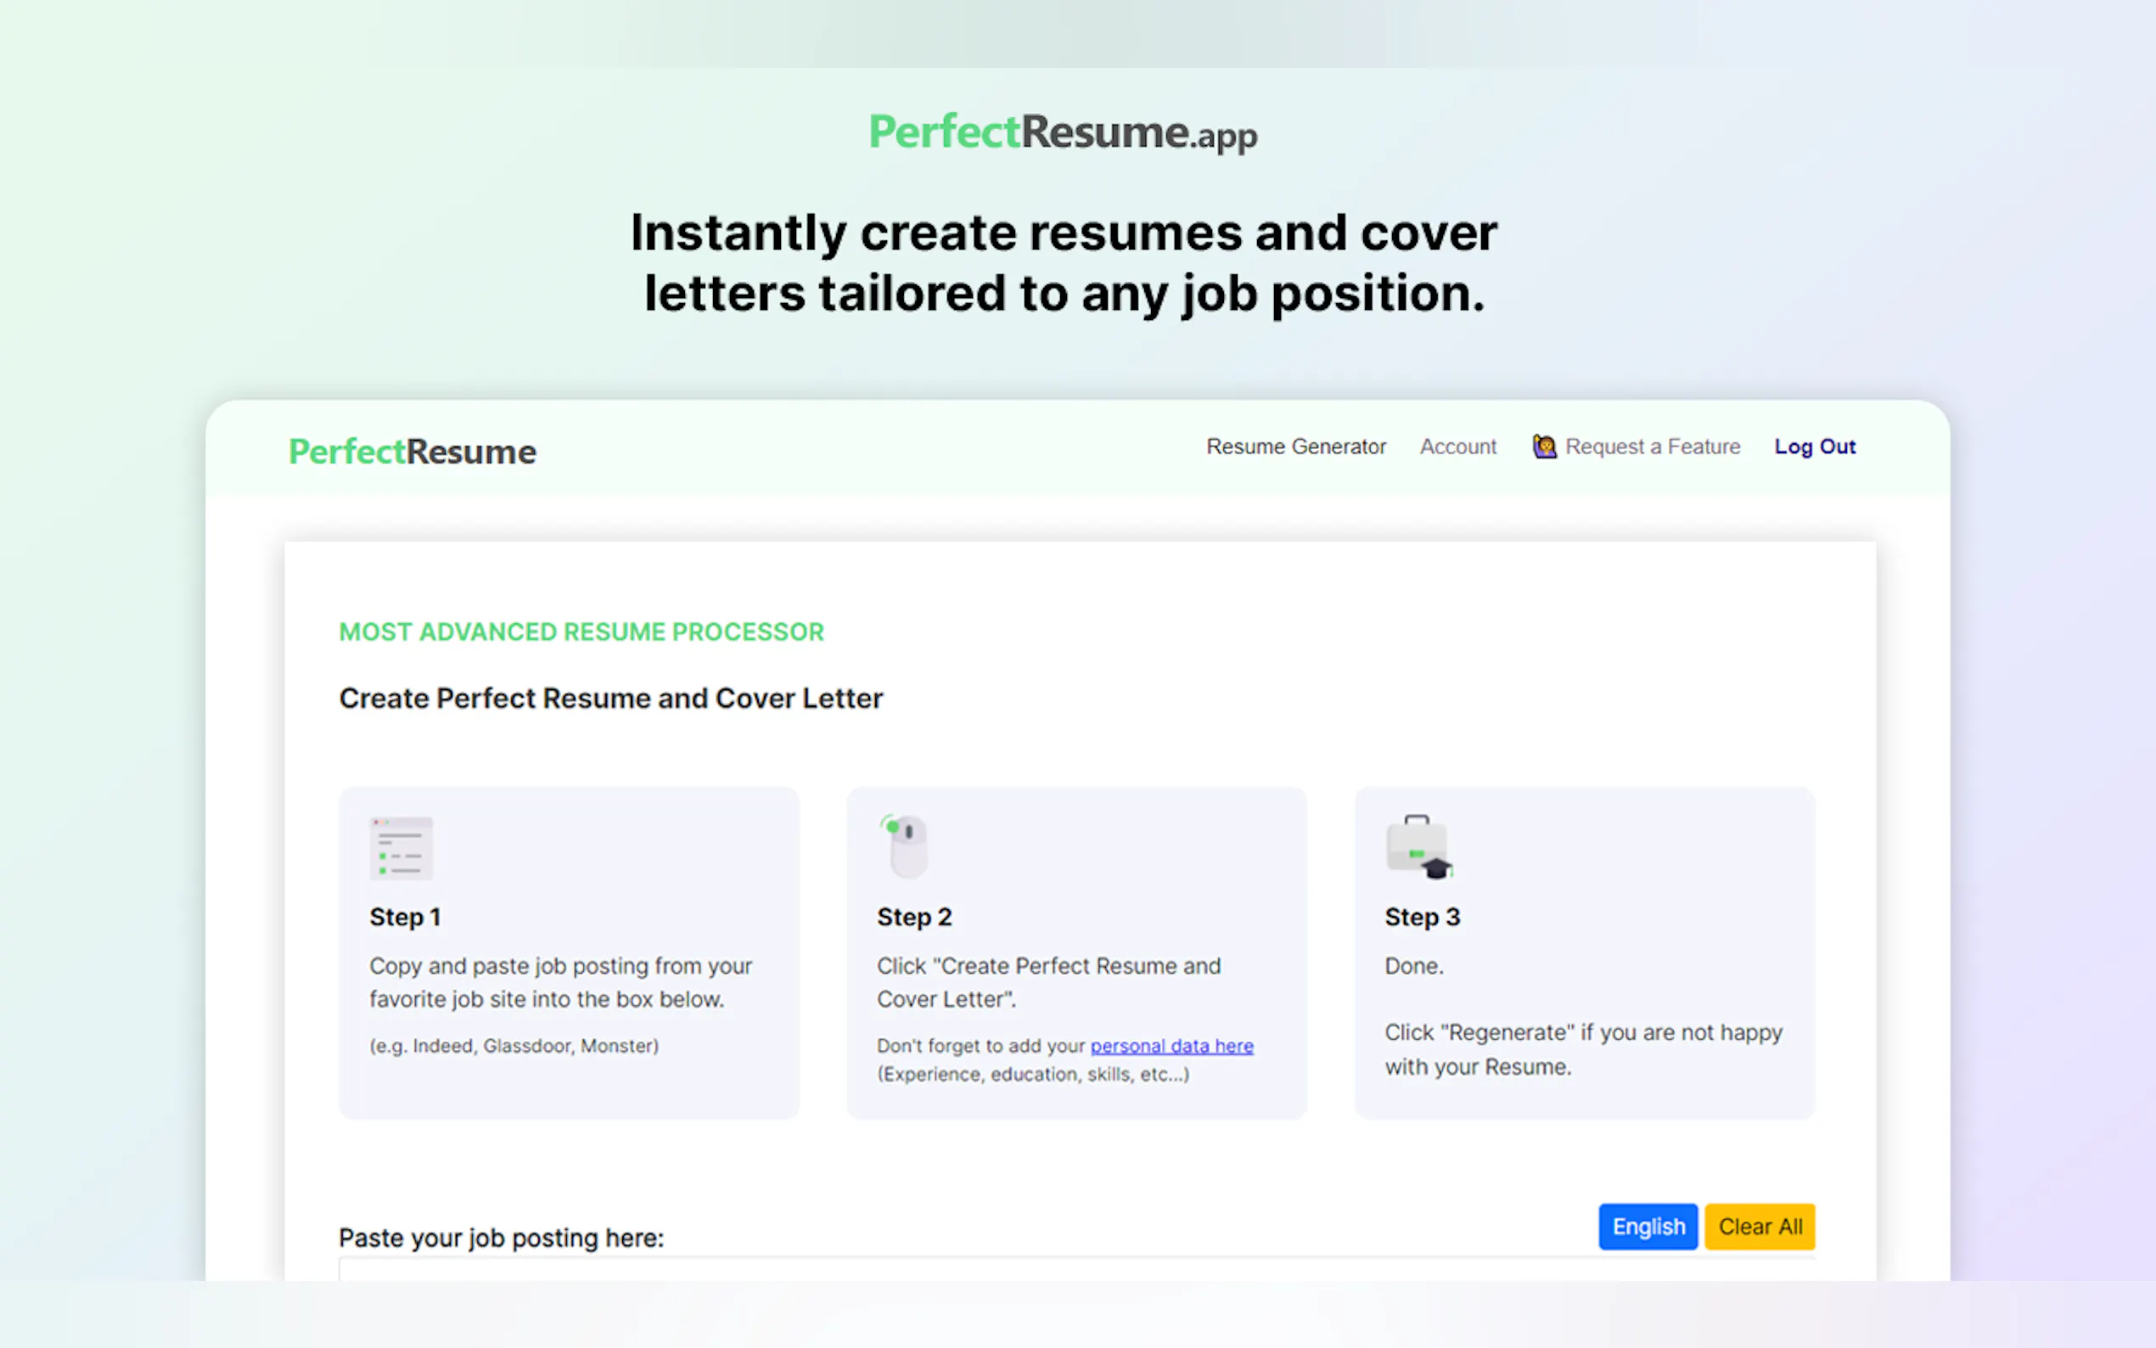Viewport: 2156px width, 1348px height.
Task: Log Out of the account
Action: point(1814,447)
